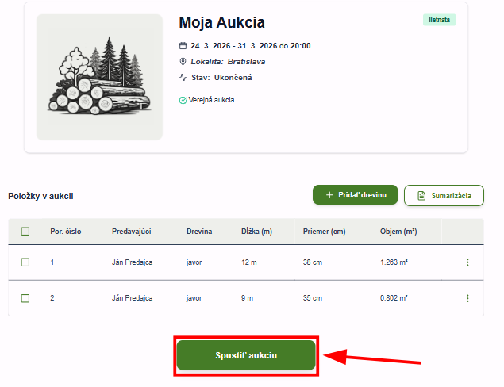Select Ján Predajca in the 9 m row

(x=131, y=298)
